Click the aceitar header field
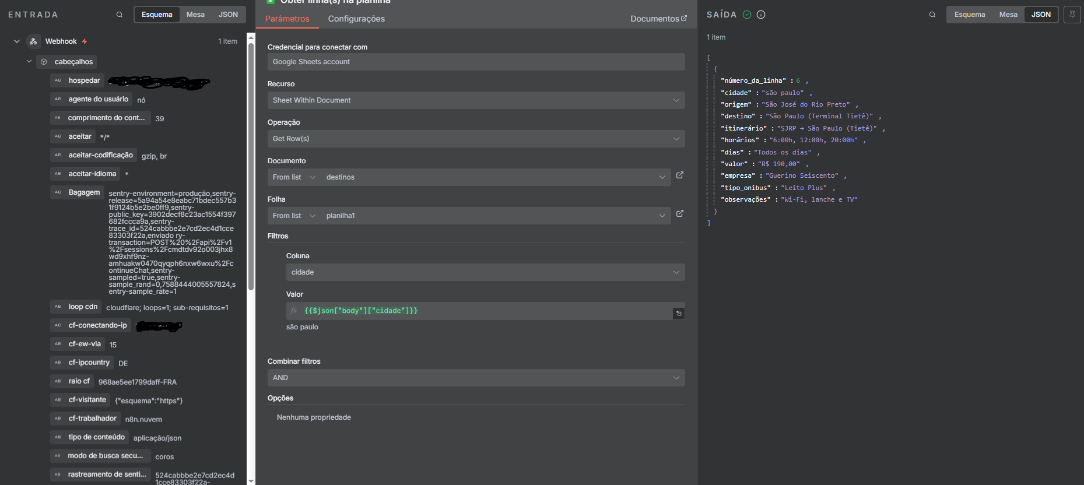Screen dimensions: 1084x485 click(x=73, y=136)
